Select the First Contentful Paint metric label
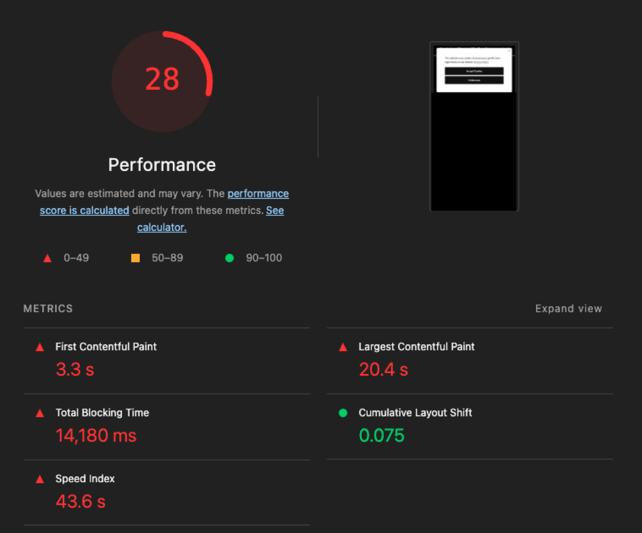 click(106, 346)
